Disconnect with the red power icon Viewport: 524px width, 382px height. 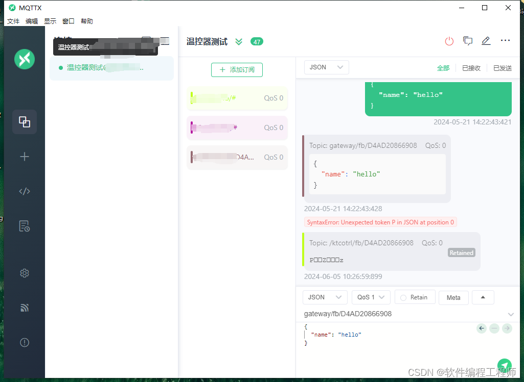(x=449, y=41)
